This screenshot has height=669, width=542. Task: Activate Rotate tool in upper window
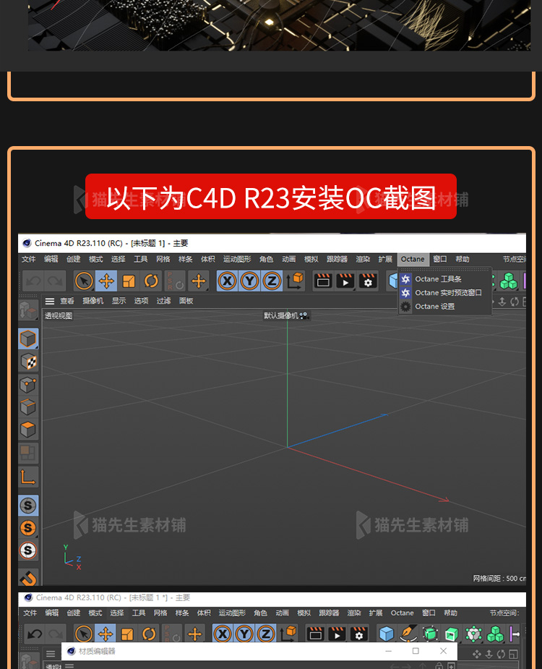pyautogui.click(x=151, y=281)
